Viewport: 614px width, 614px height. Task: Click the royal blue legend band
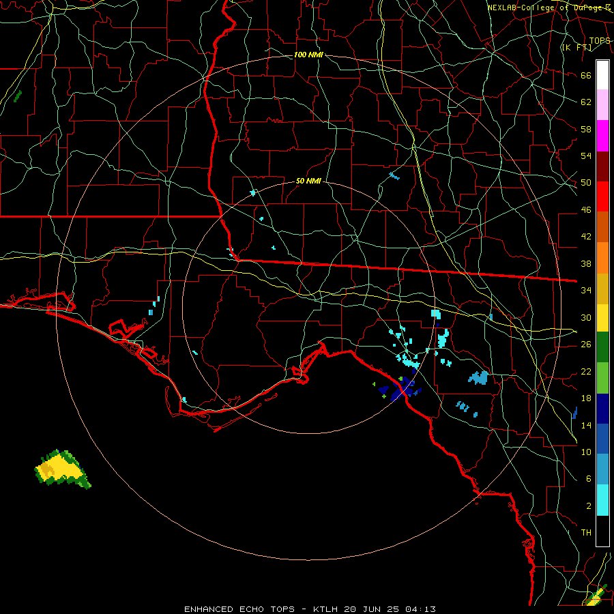(602, 439)
